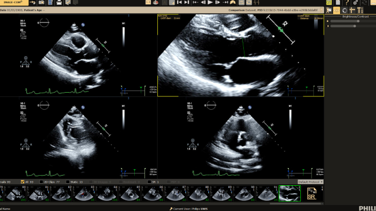Enable the Static 15 filter
Screen dimensions: 376x211
(68, 182)
